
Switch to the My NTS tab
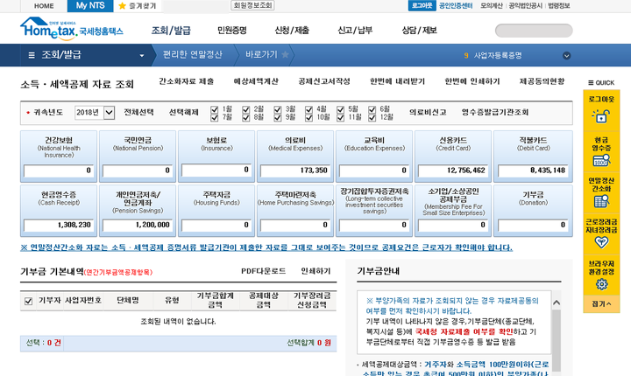90,5
